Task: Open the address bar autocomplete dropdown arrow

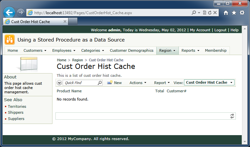Action: (199, 13)
